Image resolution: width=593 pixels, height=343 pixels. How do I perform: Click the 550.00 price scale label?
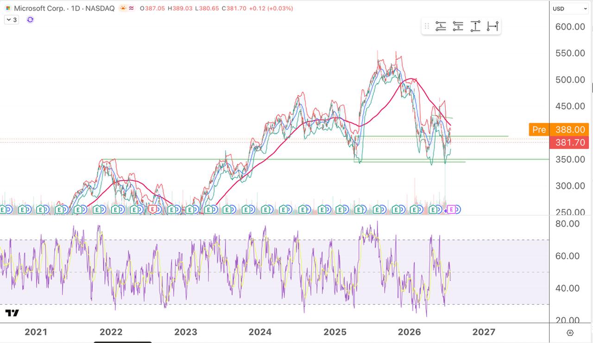570,53
